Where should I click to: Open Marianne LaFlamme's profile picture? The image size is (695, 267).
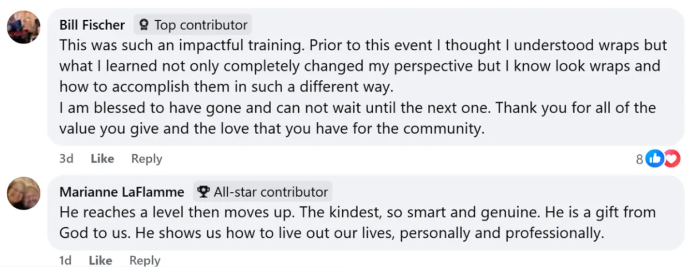(24, 193)
